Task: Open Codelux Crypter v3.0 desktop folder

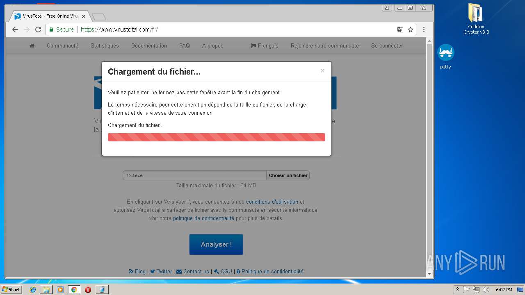Action: coord(476,19)
